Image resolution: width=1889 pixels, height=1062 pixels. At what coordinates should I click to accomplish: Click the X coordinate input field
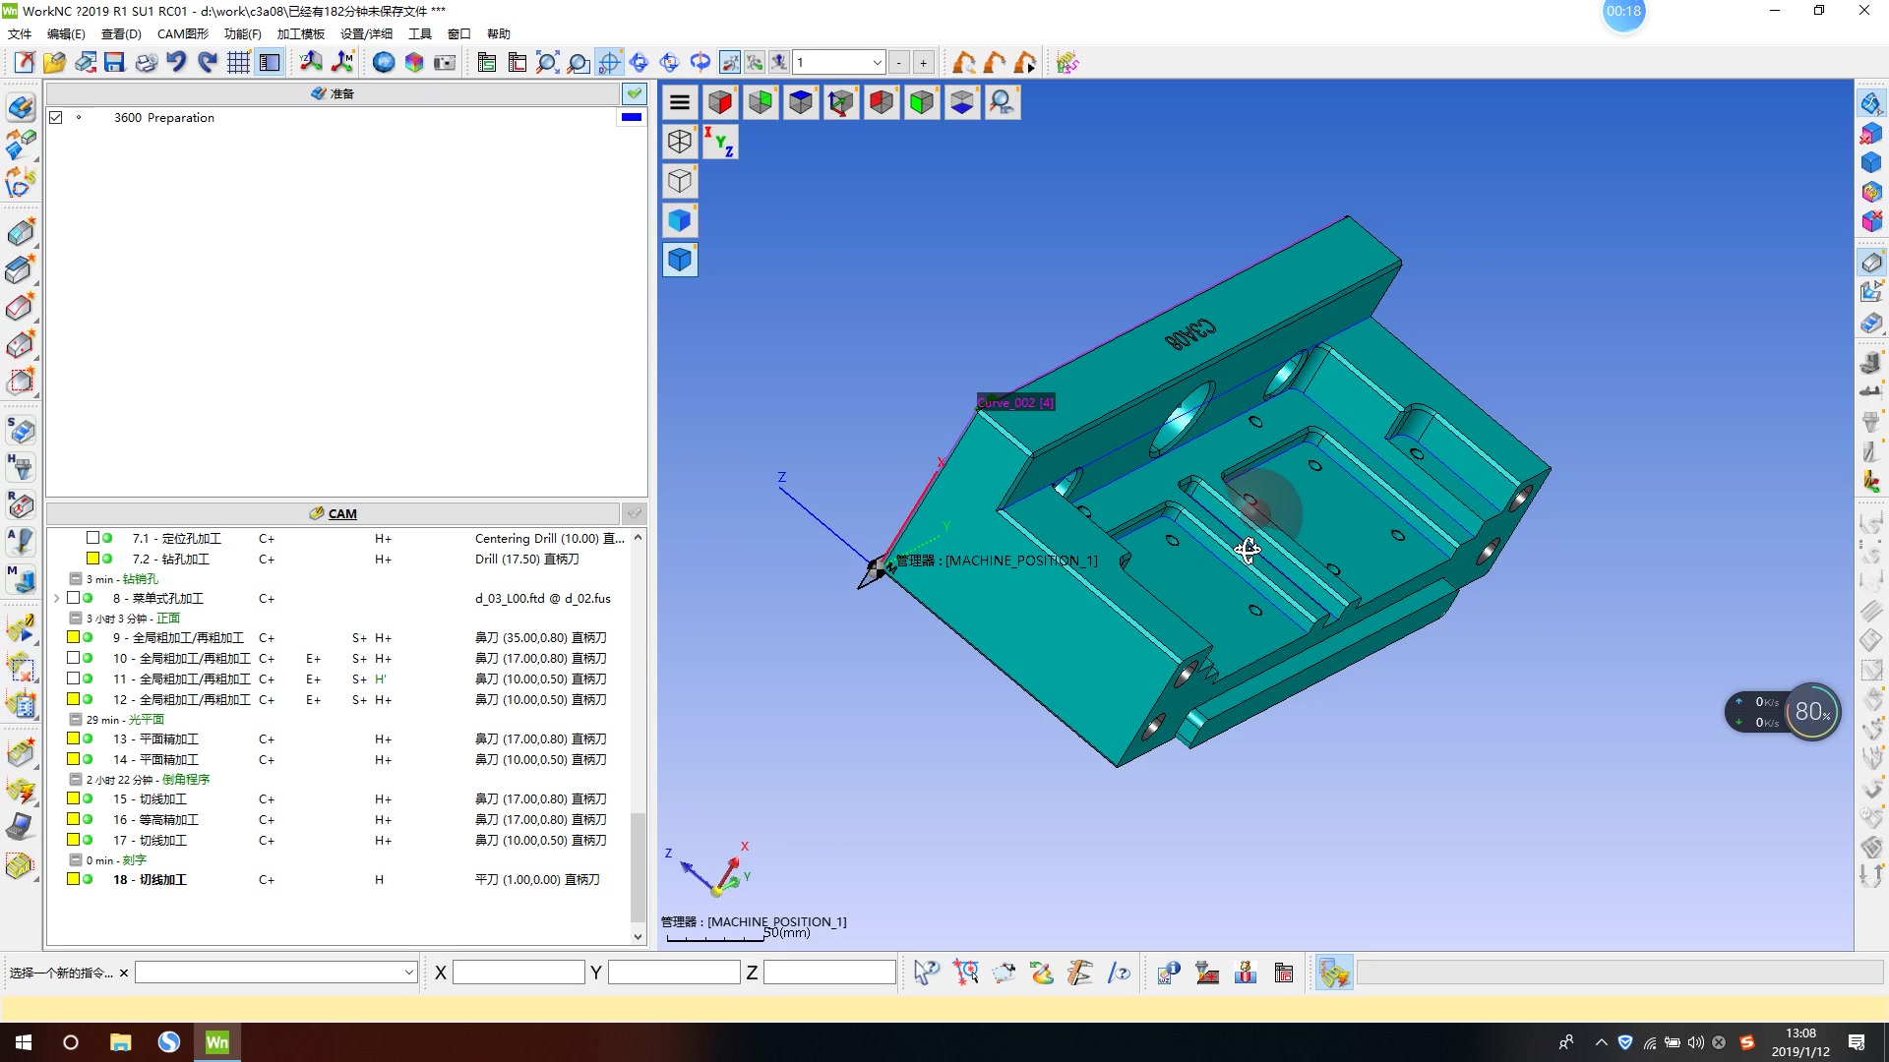pyautogui.click(x=518, y=973)
